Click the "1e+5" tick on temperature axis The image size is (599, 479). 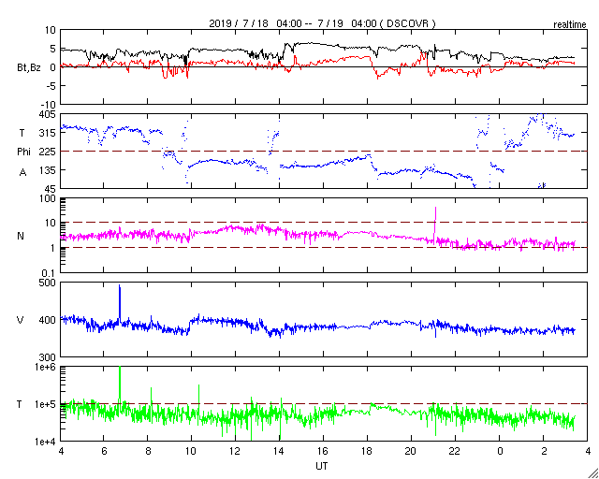click(x=46, y=404)
